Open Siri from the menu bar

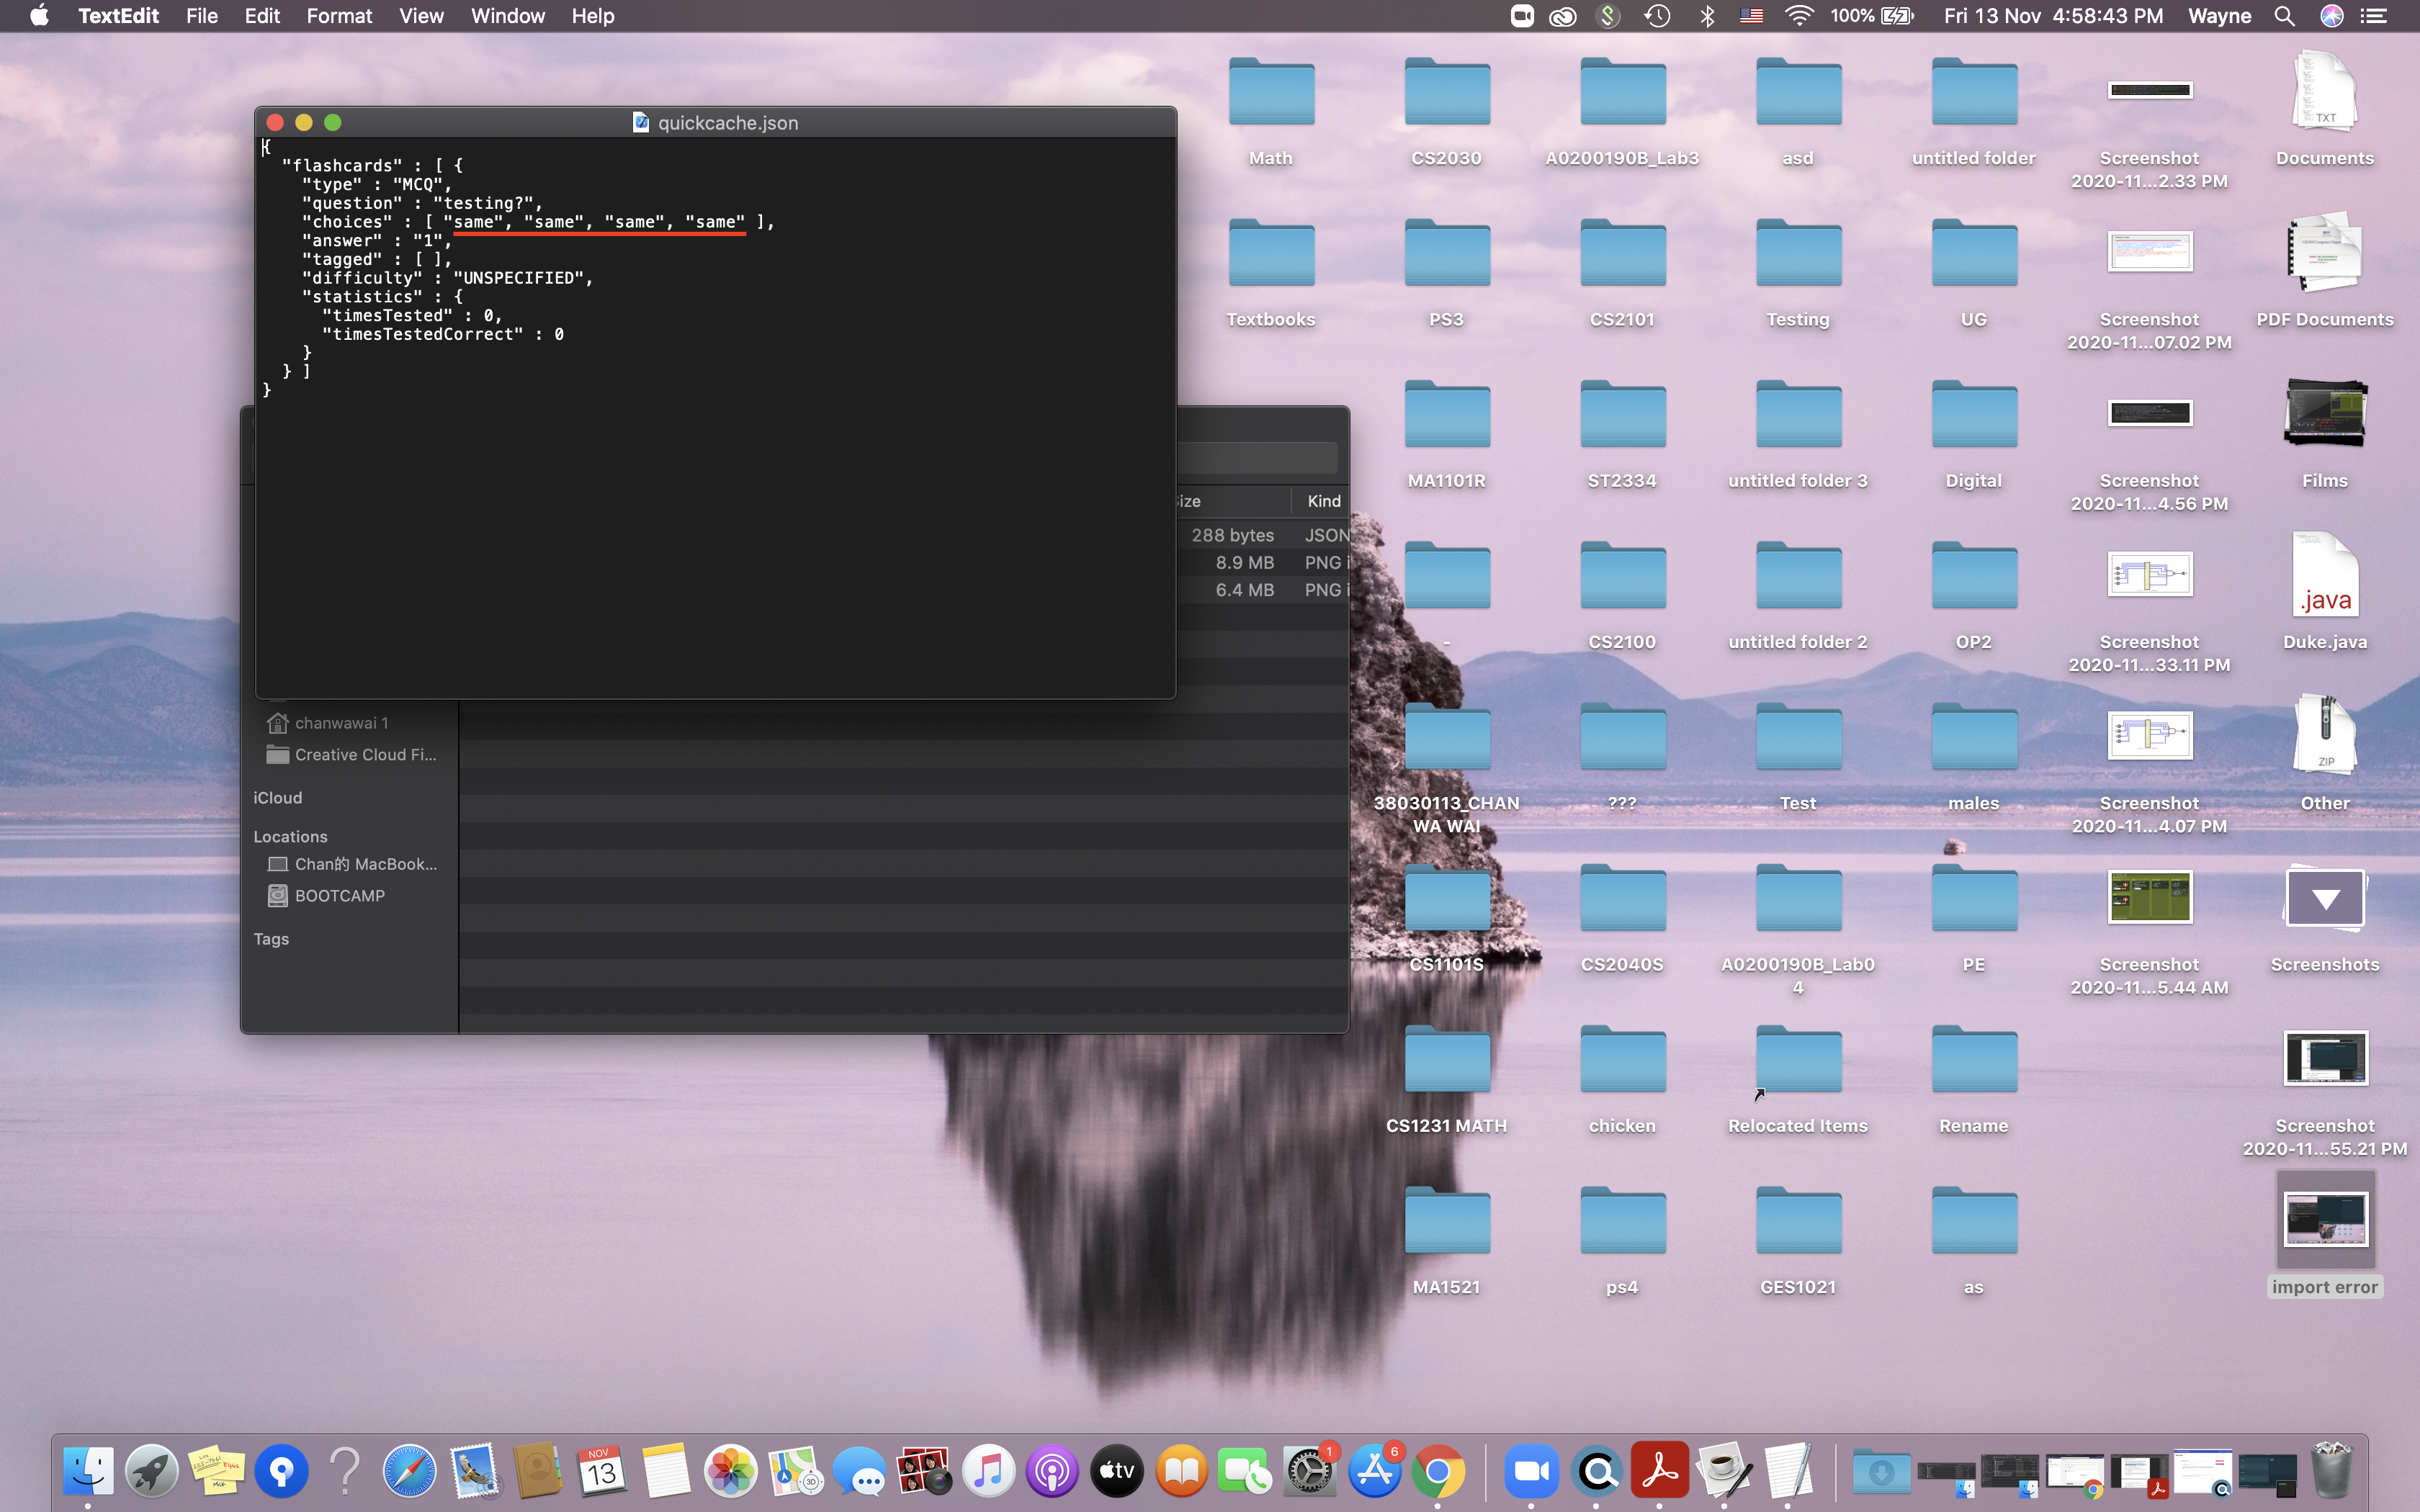pos(2331,16)
